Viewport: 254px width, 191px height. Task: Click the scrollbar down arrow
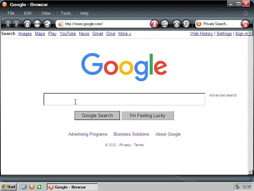click(x=250, y=172)
